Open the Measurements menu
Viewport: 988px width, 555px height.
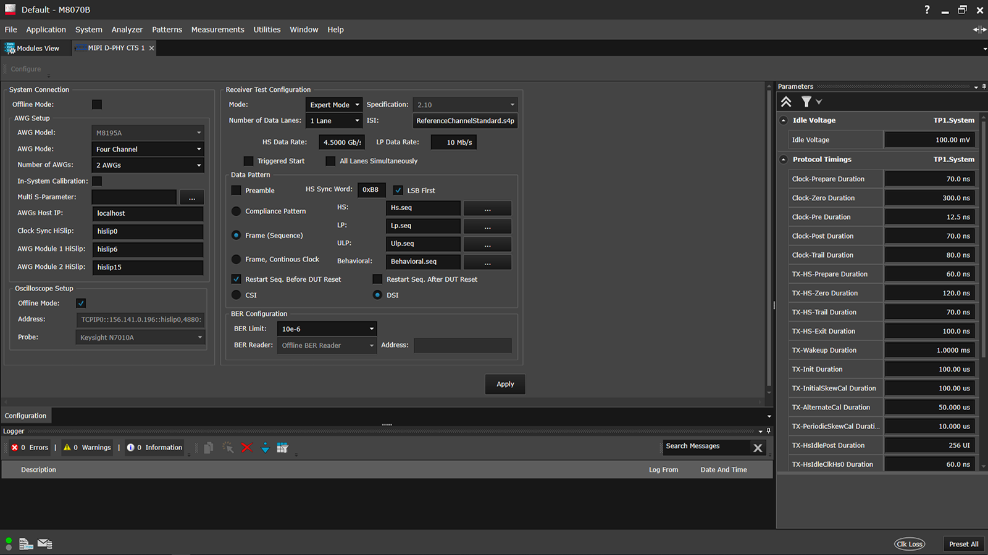coord(217,30)
